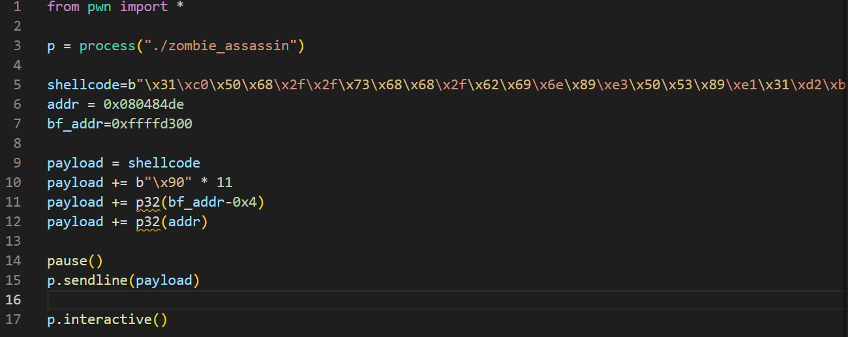The height and width of the screenshot is (337, 848).
Task: Click the 'addr' variable on line 6
Action: click(63, 104)
